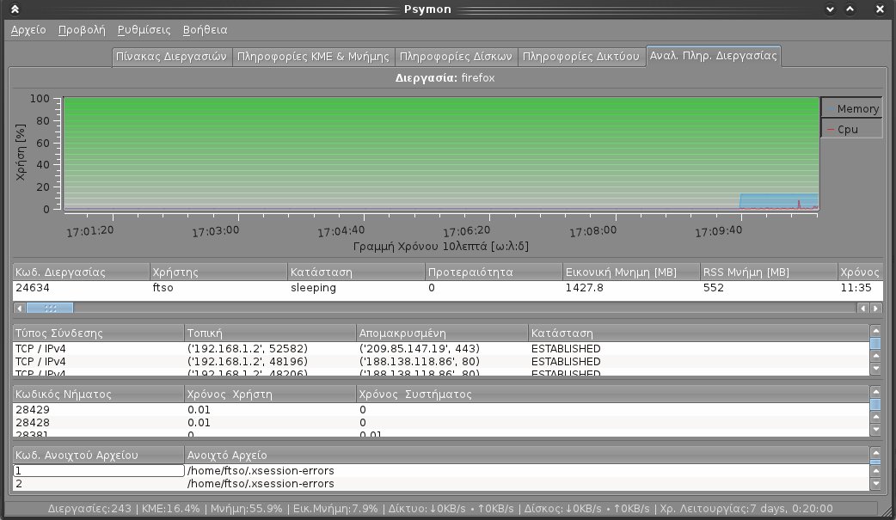This screenshot has width=896, height=520.
Task: Click left arrow of process table scrollbar
Action: coord(20,309)
